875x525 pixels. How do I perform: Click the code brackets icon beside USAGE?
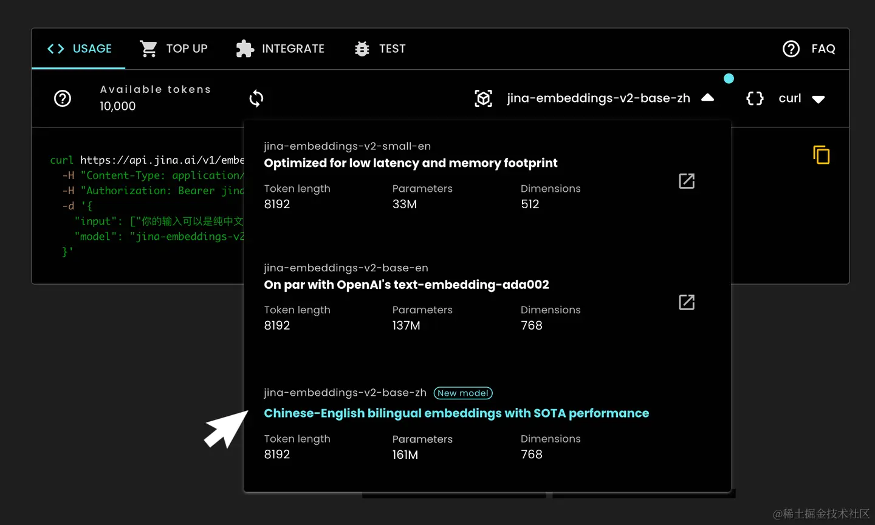point(56,49)
